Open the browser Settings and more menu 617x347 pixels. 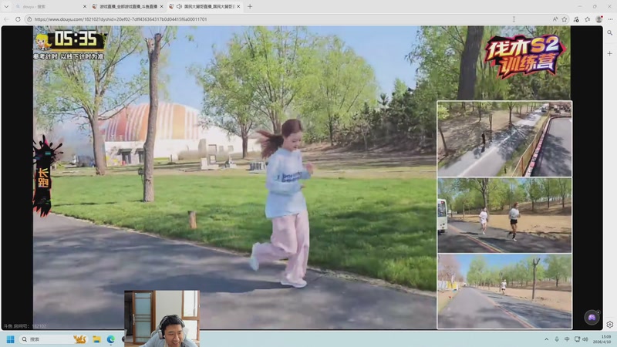coord(610,19)
